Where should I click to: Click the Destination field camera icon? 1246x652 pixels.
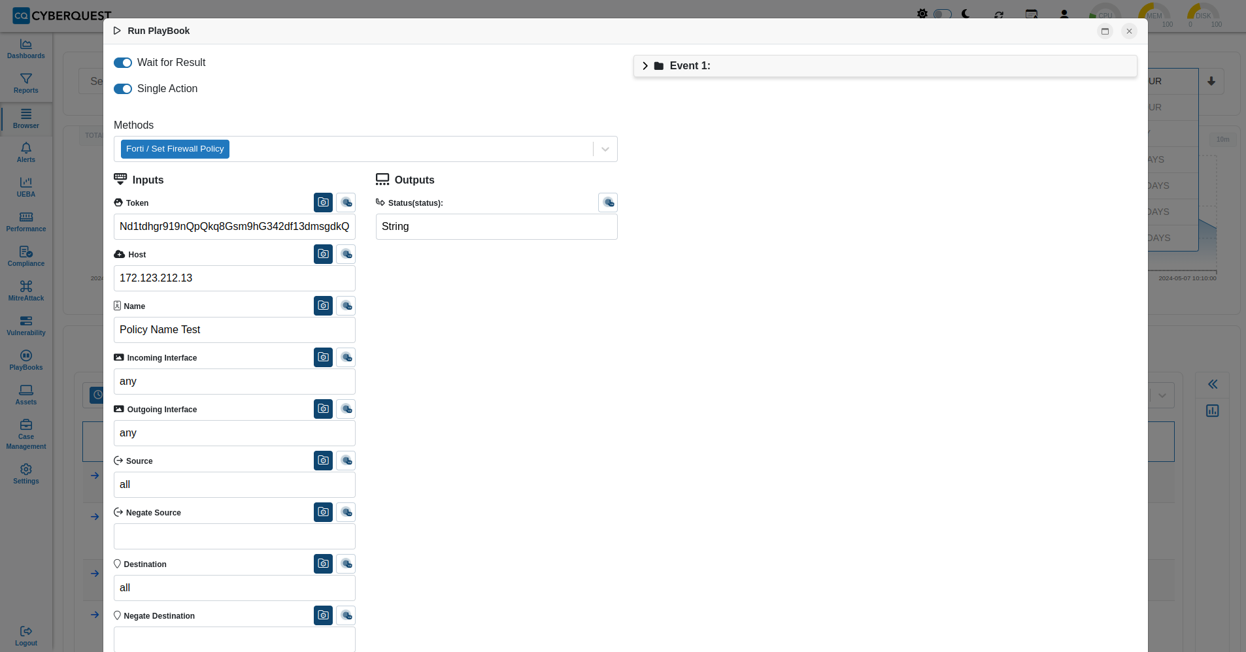[x=323, y=564]
